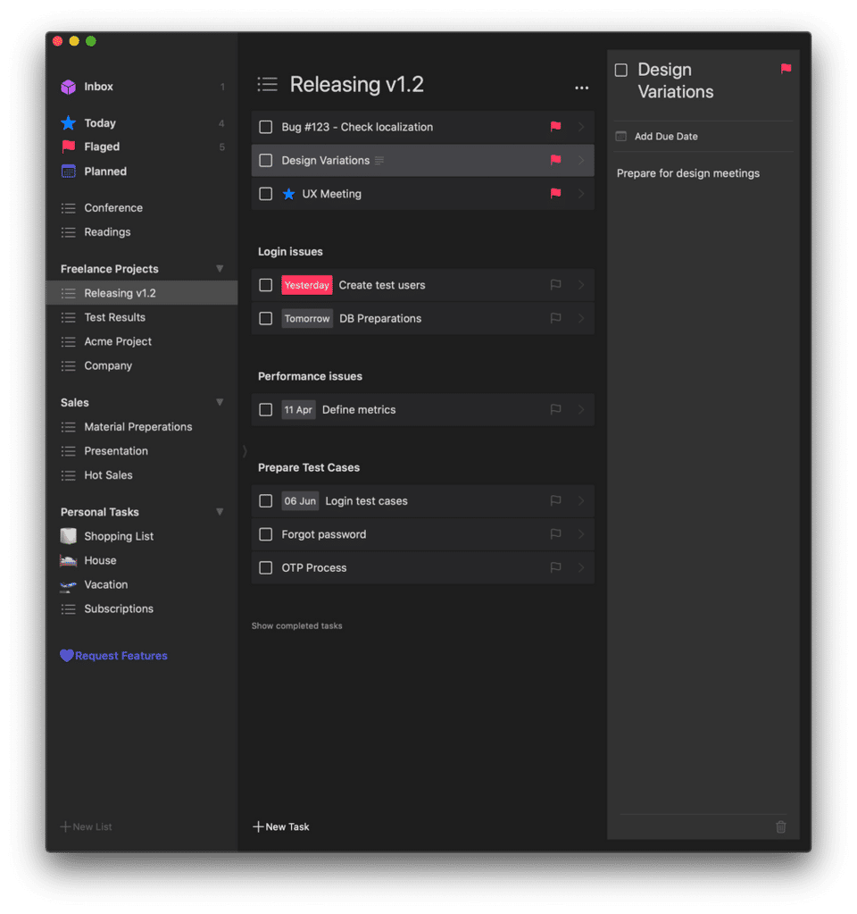857x914 pixels.
Task: Open the Inbox cube icon
Action: click(x=68, y=87)
